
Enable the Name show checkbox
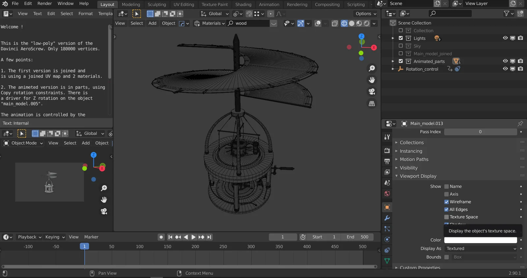point(447,187)
